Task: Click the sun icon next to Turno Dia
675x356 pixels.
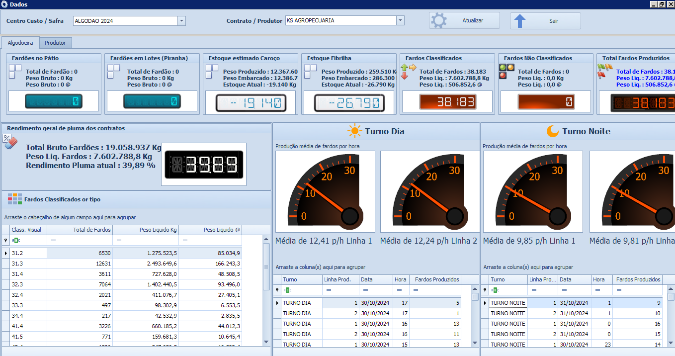Action: pyautogui.click(x=355, y=131)
